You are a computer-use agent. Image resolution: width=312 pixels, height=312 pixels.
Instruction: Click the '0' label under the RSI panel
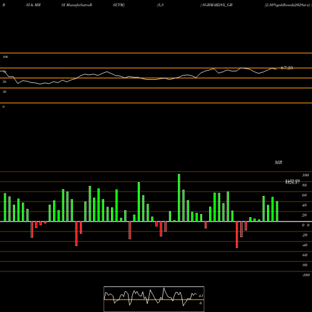(x=3, y=107)
